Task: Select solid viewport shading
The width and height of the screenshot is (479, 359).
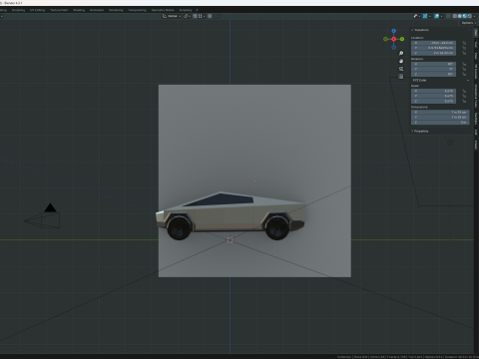Action: (460, 16)
